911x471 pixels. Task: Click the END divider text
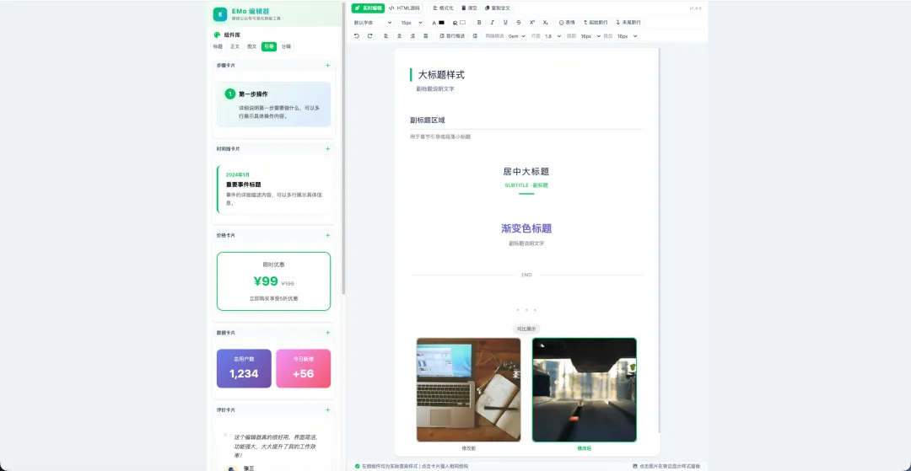click(x=526, y=275)
